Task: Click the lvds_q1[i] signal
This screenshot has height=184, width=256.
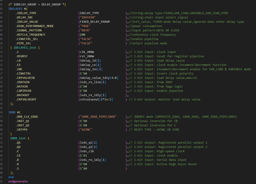Action: [89, 143]
